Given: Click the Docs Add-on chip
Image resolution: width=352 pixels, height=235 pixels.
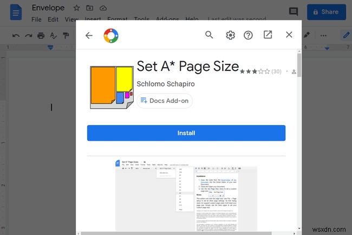Looking at the screenshot, I should click(165, 101).
